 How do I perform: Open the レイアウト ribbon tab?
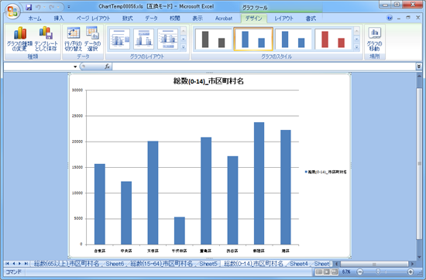click(283, 19)
